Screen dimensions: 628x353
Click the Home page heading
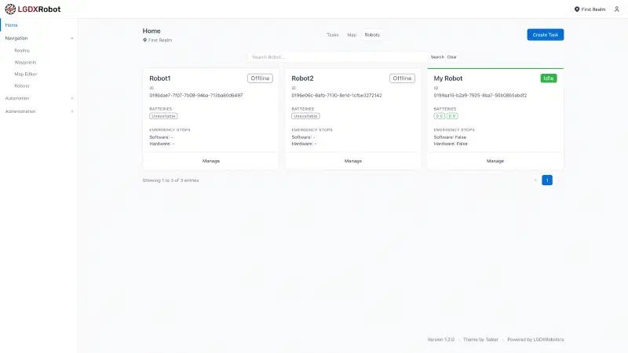152,31
